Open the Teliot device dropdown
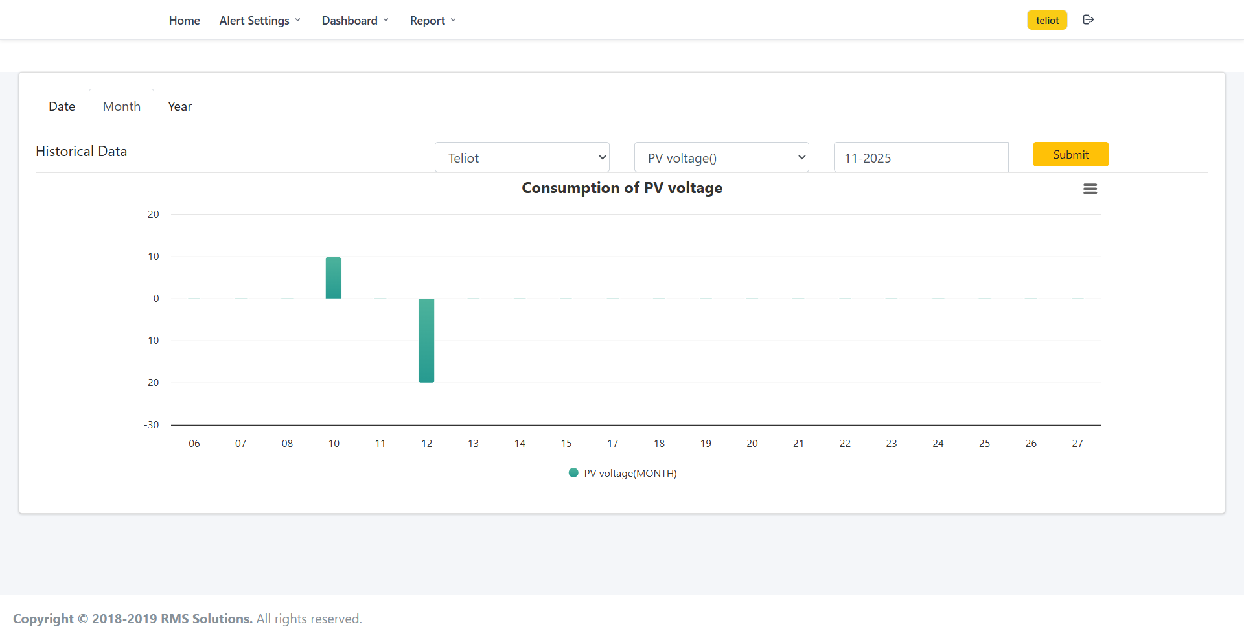Screen dimensions: 1244x640 click(x=522, y=157)
